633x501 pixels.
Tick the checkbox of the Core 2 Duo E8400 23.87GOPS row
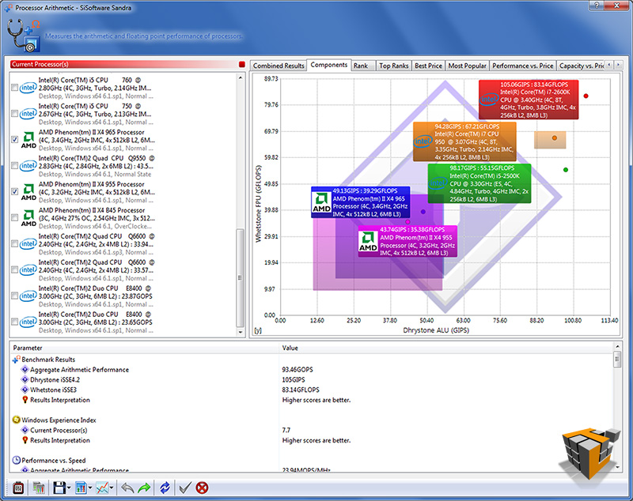tap(14, 296)
